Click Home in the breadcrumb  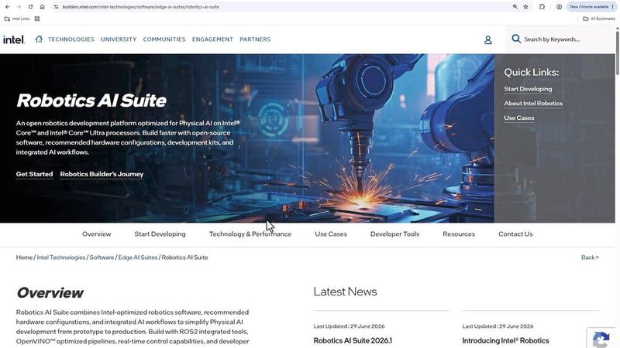[24, 258]
